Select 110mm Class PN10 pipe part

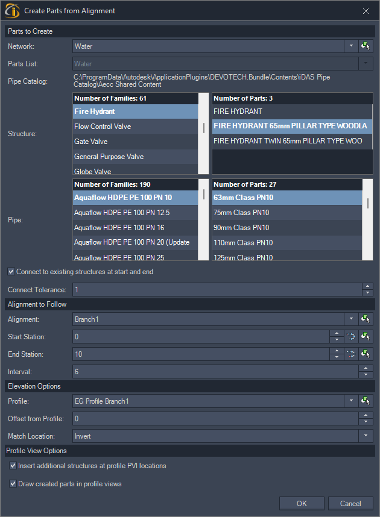pos(287,243)
